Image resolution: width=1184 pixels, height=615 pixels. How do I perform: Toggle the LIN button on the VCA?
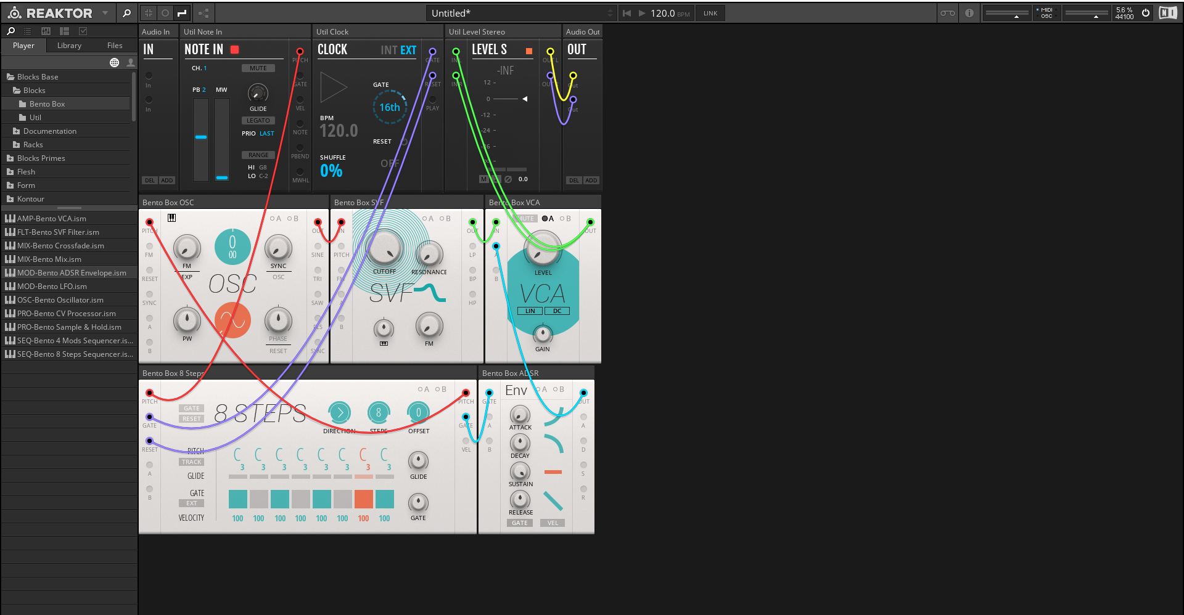(530, 311)
